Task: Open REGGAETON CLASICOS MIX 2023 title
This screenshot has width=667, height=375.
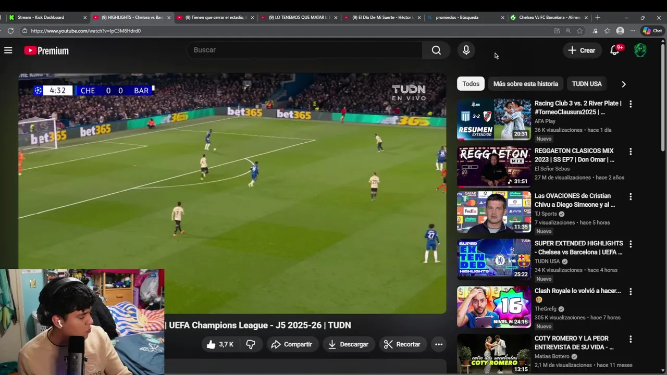Action: point(574,155)
